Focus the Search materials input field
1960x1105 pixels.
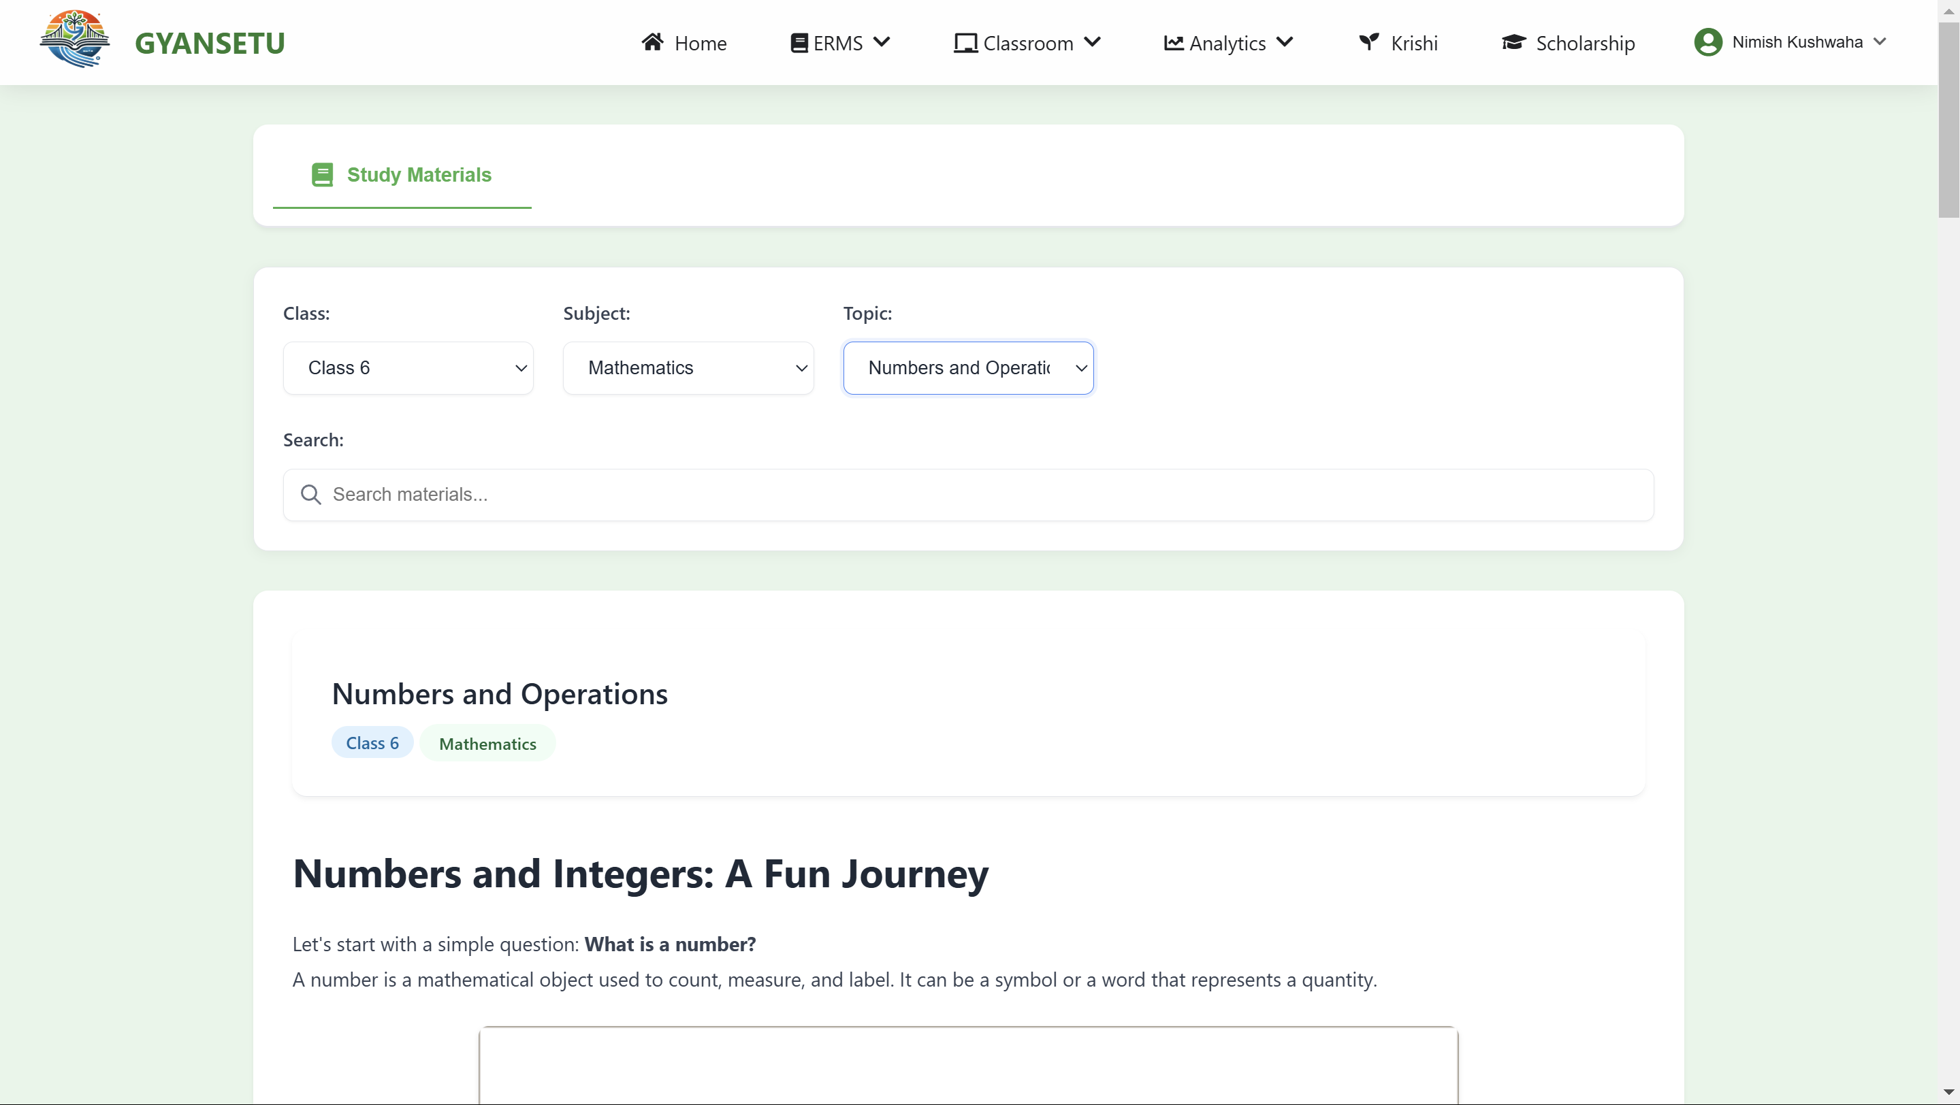[982, 495]
